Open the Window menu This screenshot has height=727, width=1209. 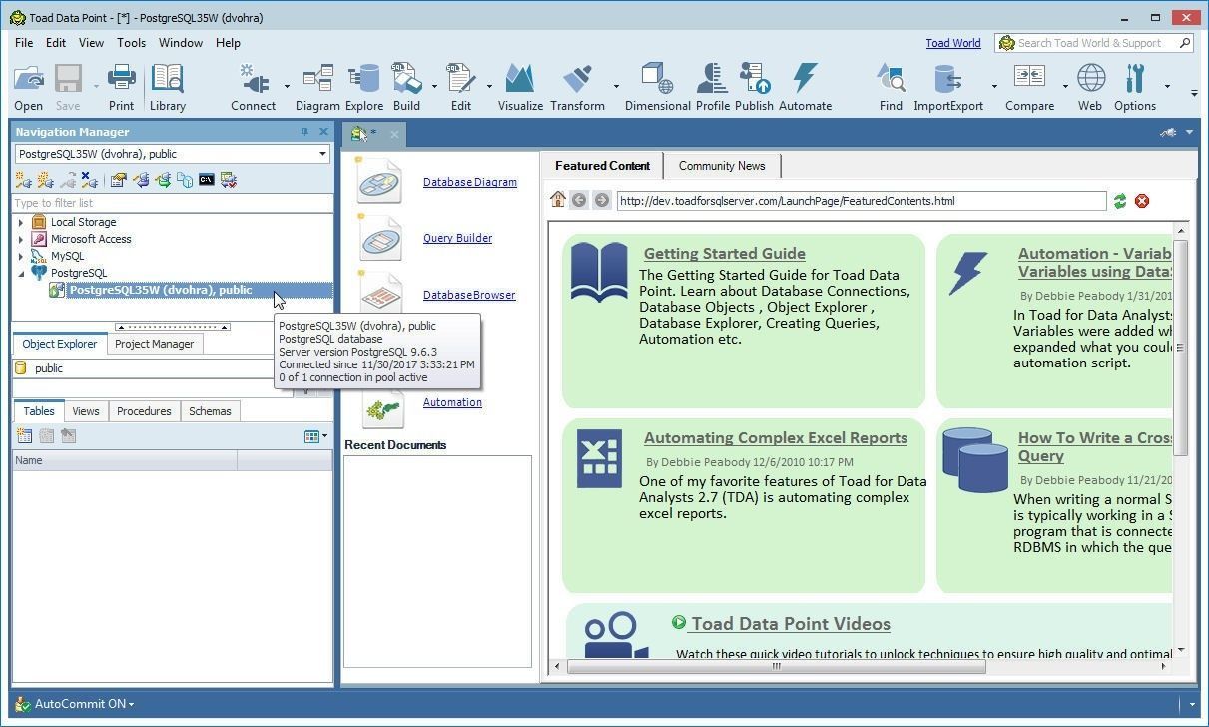181,43
